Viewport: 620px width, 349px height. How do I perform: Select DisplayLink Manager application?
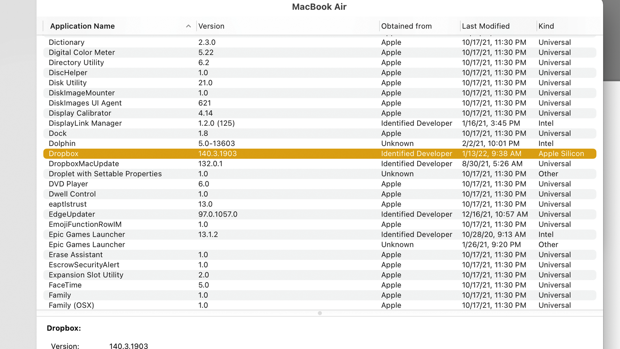320,123
